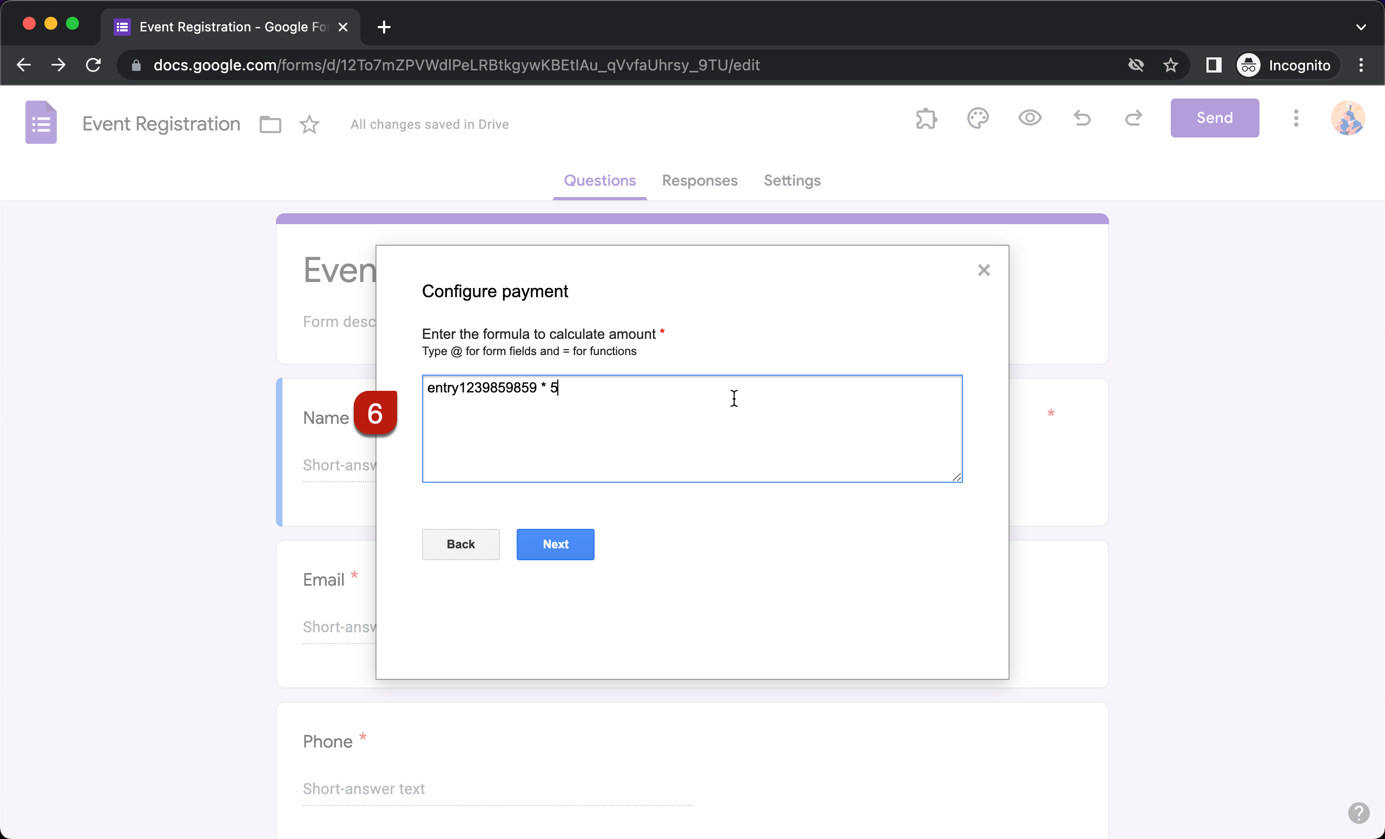
Task: Open the add-ons puzzle icon
Action: (926, 119)
